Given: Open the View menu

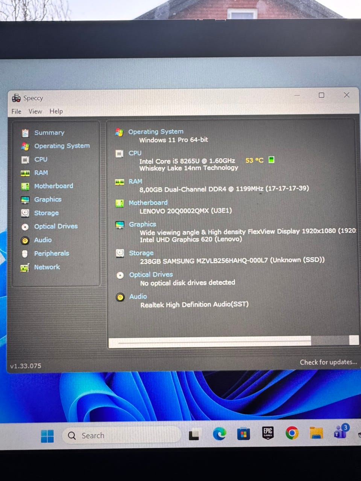Looking at the screenshot, I should pos(35,111).
